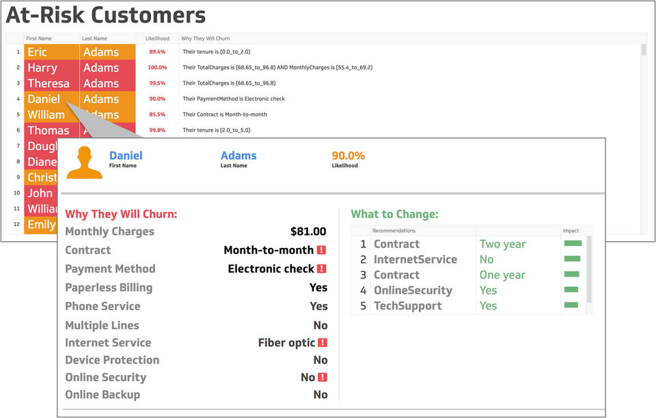656x418 pixels.
Task: Click the 89.4% likelihood cell
Action: [157, 52]
